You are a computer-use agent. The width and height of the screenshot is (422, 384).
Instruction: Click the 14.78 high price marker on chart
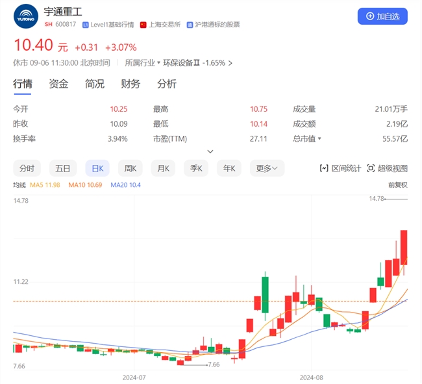click(377, 199)
